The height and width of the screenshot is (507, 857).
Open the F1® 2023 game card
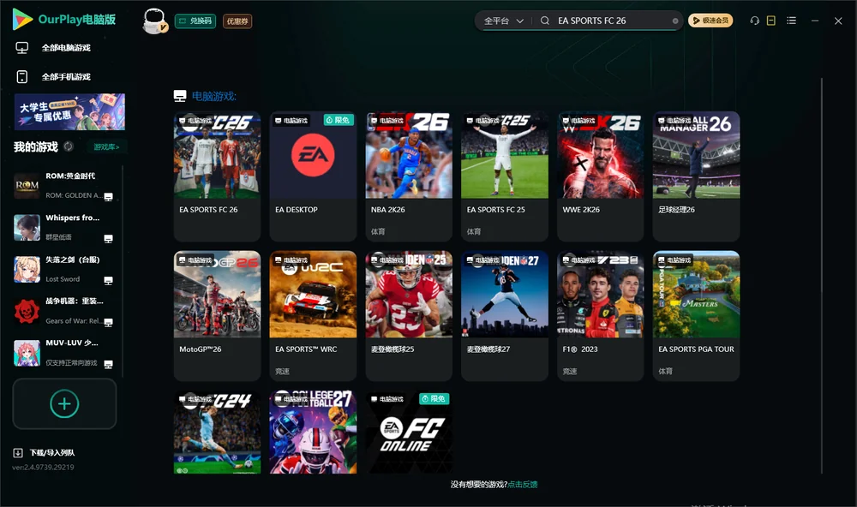tap(600, 316)
